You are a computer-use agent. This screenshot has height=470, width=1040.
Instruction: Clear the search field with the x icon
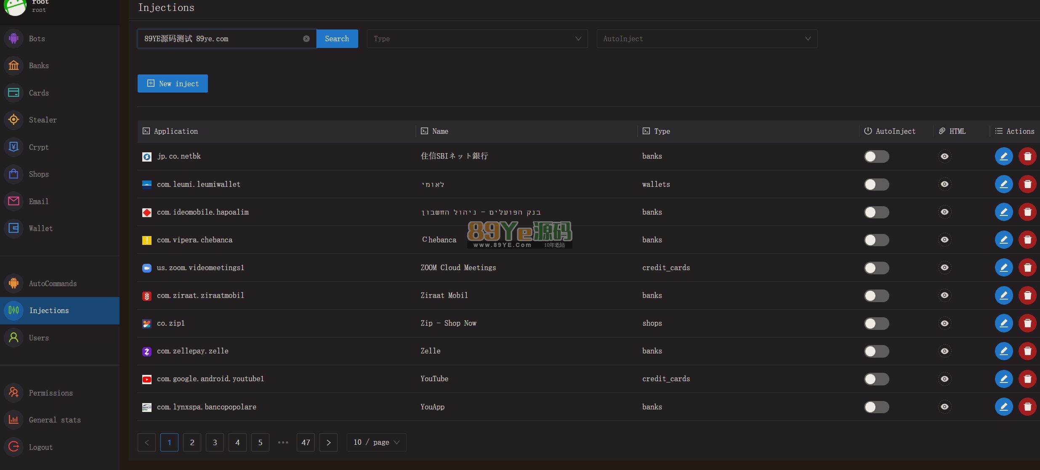point(306,39)
